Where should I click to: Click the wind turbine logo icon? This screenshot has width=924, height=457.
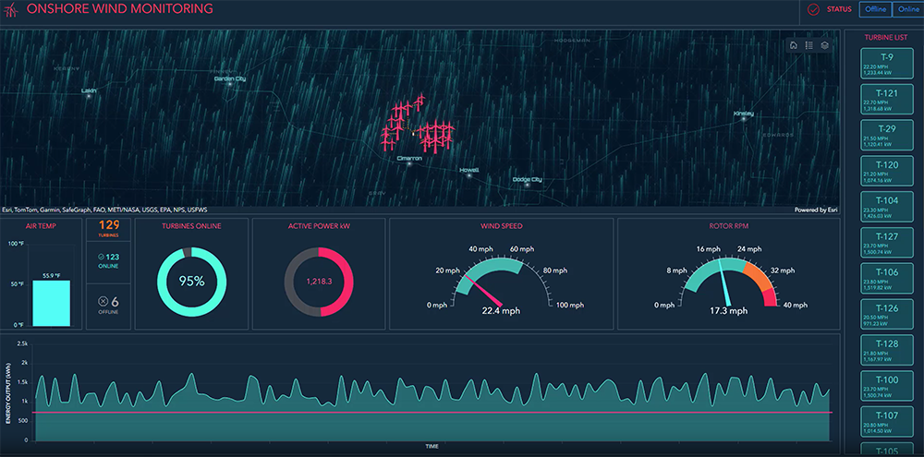click(x=11, y=9)
